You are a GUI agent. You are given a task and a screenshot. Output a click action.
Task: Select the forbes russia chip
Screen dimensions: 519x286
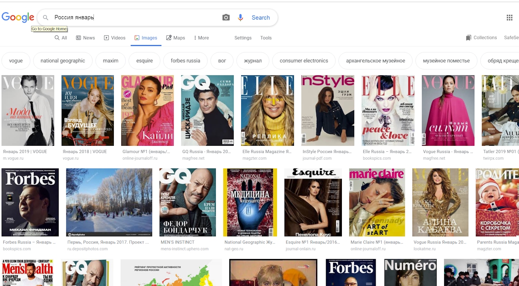(185, 61)
